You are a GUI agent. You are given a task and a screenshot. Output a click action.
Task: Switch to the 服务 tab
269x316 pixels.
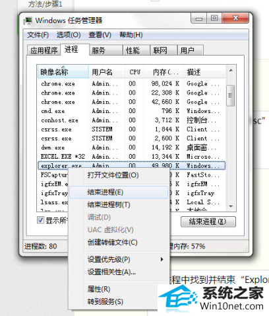106,50
